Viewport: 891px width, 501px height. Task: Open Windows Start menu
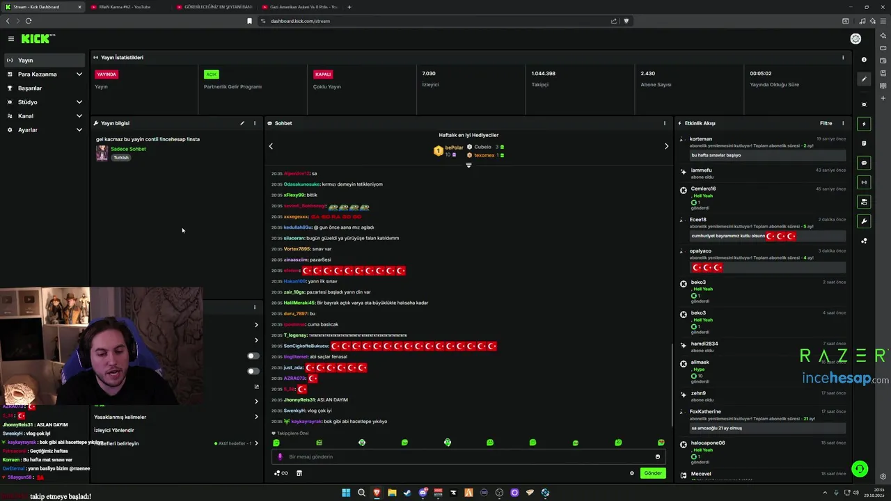coord(346,493)
